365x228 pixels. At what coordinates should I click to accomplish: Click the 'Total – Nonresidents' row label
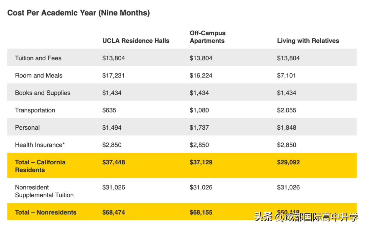46,213
